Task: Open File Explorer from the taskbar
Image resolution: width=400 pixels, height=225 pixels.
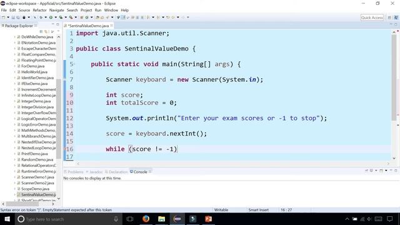Action: [161, 219]
